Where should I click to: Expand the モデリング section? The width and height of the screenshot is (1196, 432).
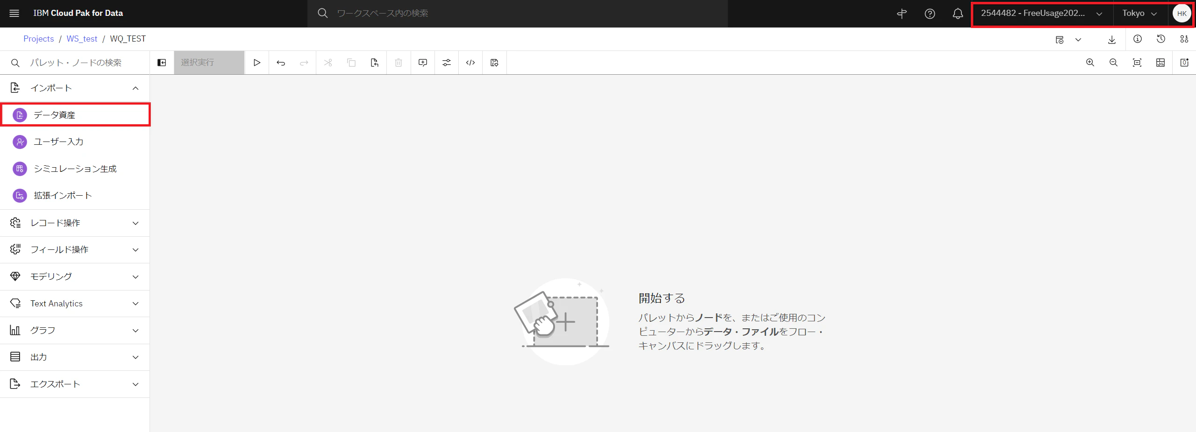(x=75, y=276)
